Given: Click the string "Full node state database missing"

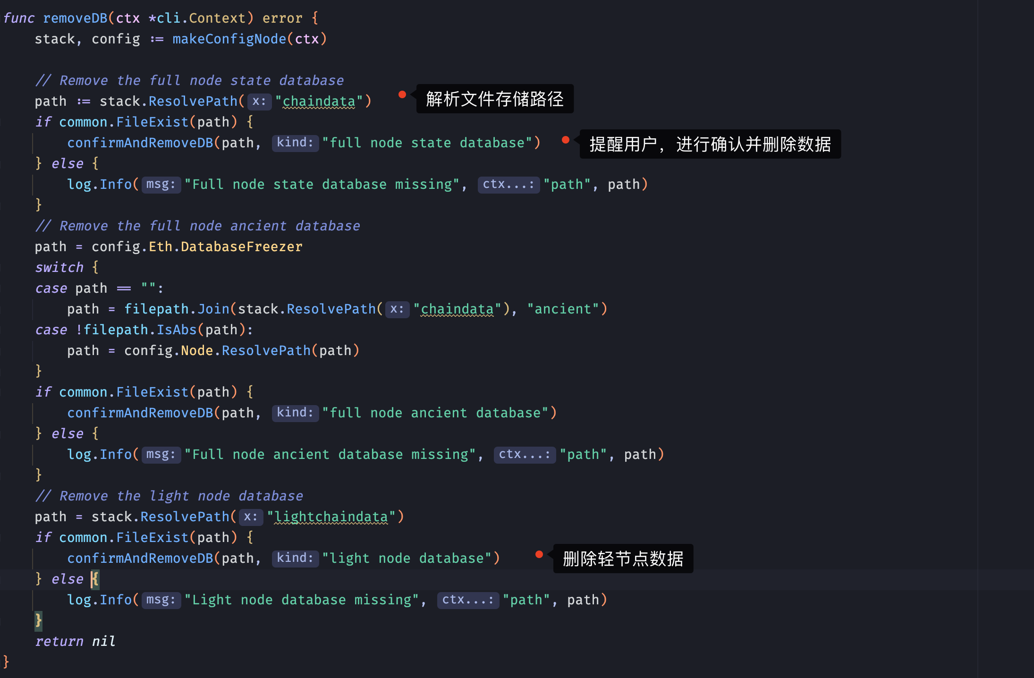Looking at the screenshot, I should pyautogui.click(x=322, y=185).
